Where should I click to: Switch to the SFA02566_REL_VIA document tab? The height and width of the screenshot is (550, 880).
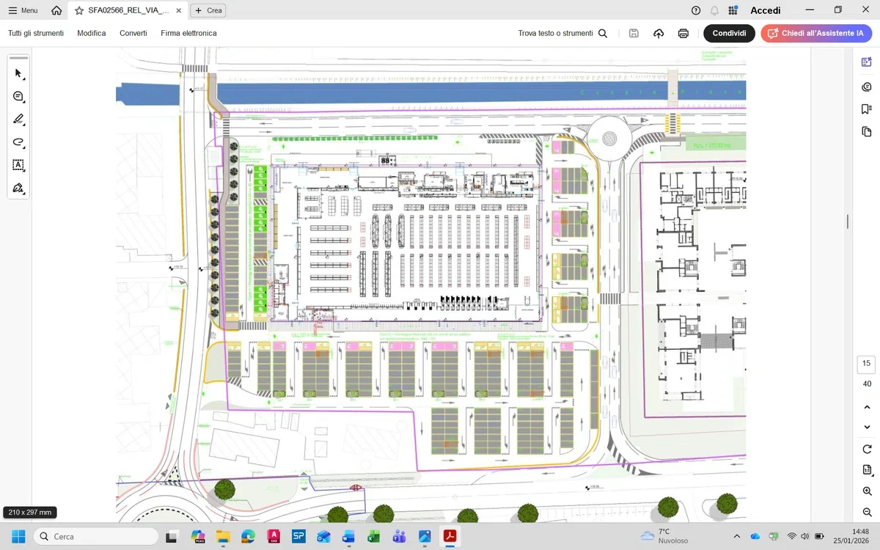tap(126, 10)
